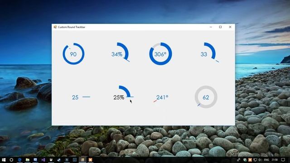Open the Action Center notifications icon
The image size is (290, 163).
tap(283, 160)
